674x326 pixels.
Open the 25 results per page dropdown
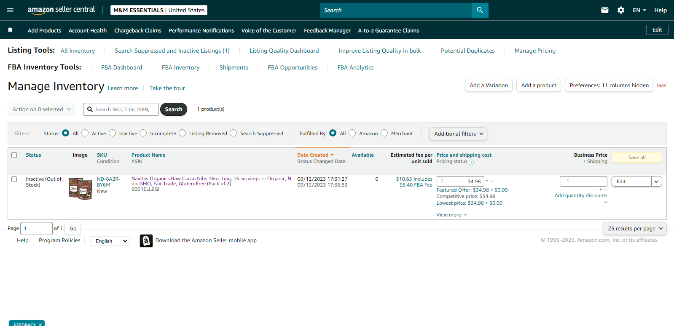coord(634,228)
